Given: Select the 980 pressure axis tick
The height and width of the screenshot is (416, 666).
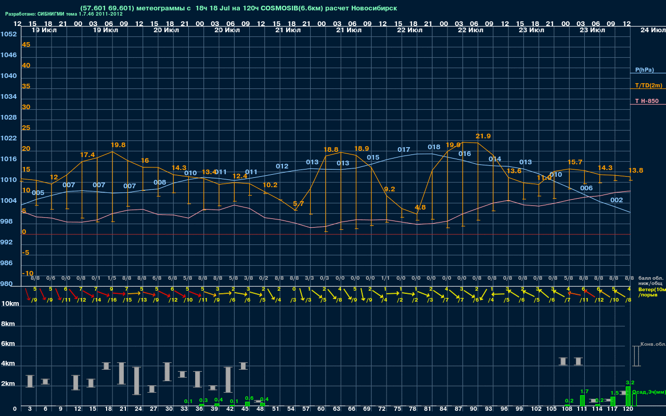Looking at the screenshot, I should tap(6, 284).
